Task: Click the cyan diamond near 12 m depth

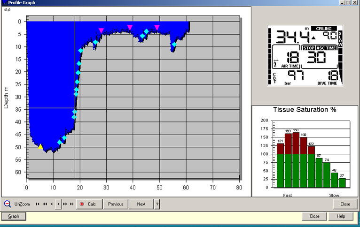Action: [80, 51]
